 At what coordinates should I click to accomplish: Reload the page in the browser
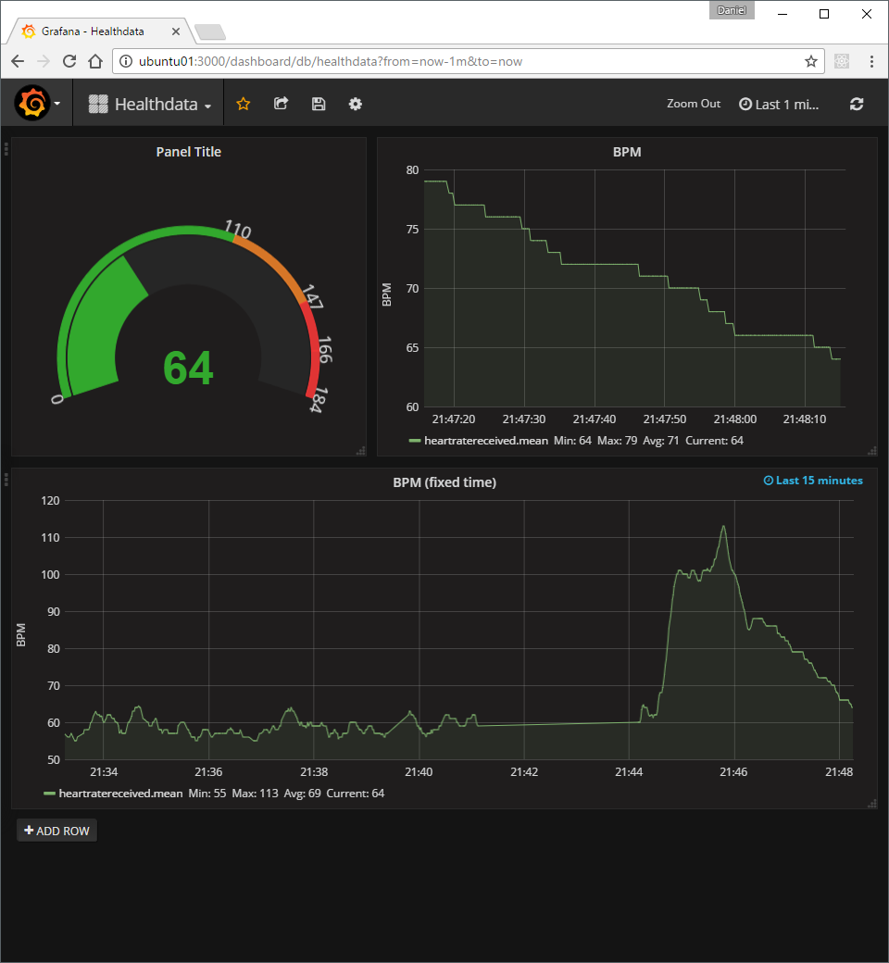(x=69, y=61)
